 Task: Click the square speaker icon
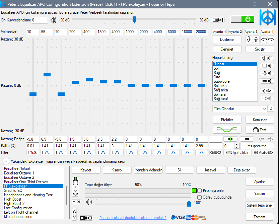267,66
